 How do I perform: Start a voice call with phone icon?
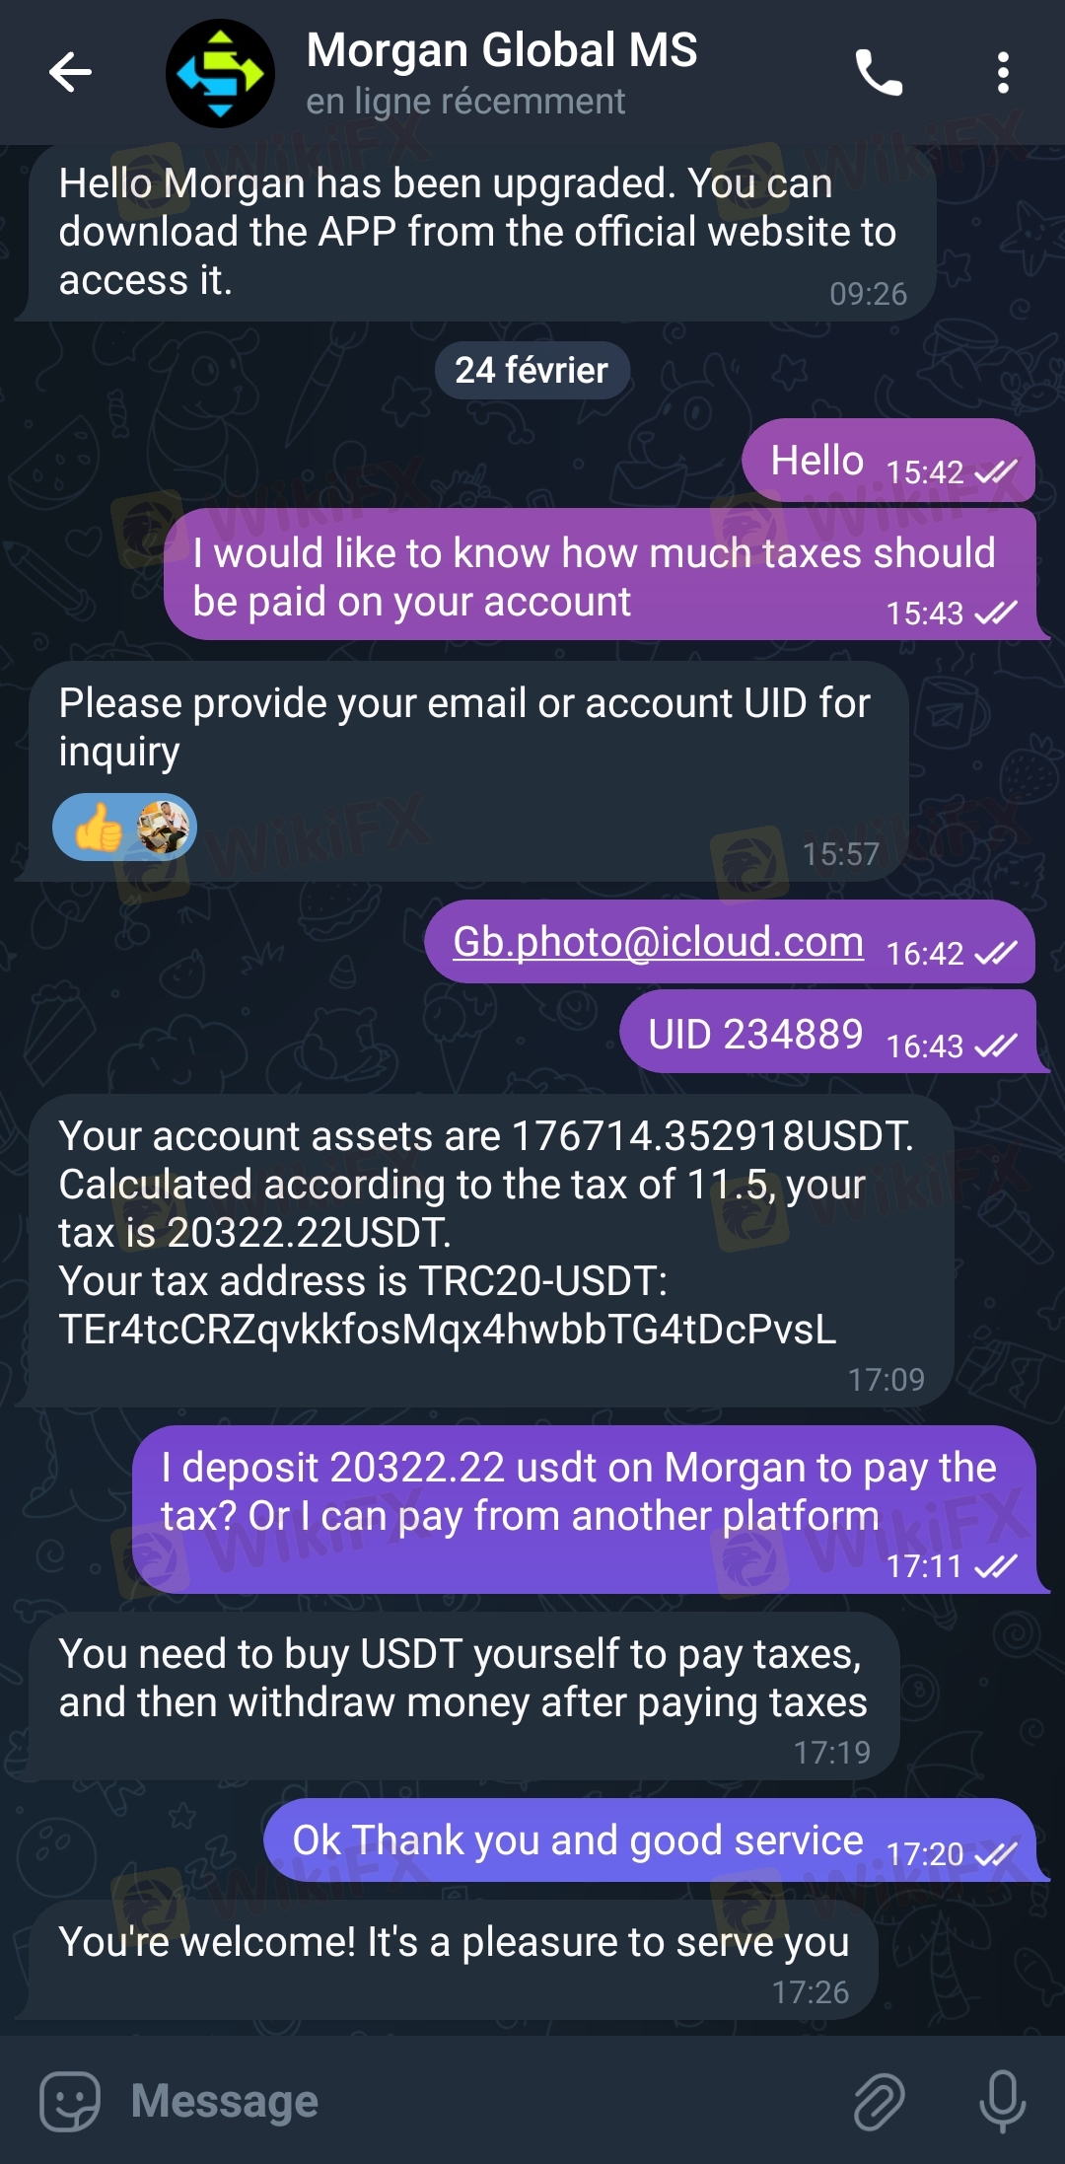coord(878,73)
